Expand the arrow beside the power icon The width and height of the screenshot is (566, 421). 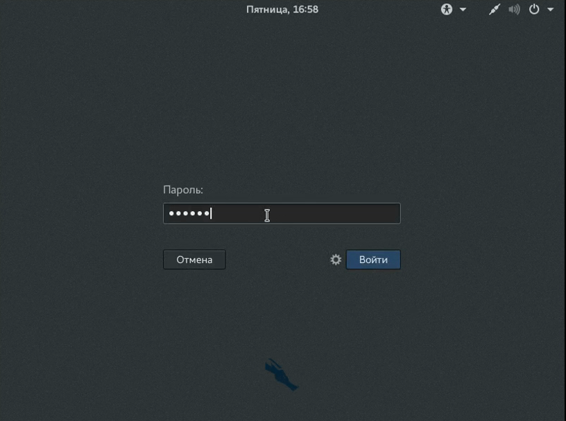[551, 10]
